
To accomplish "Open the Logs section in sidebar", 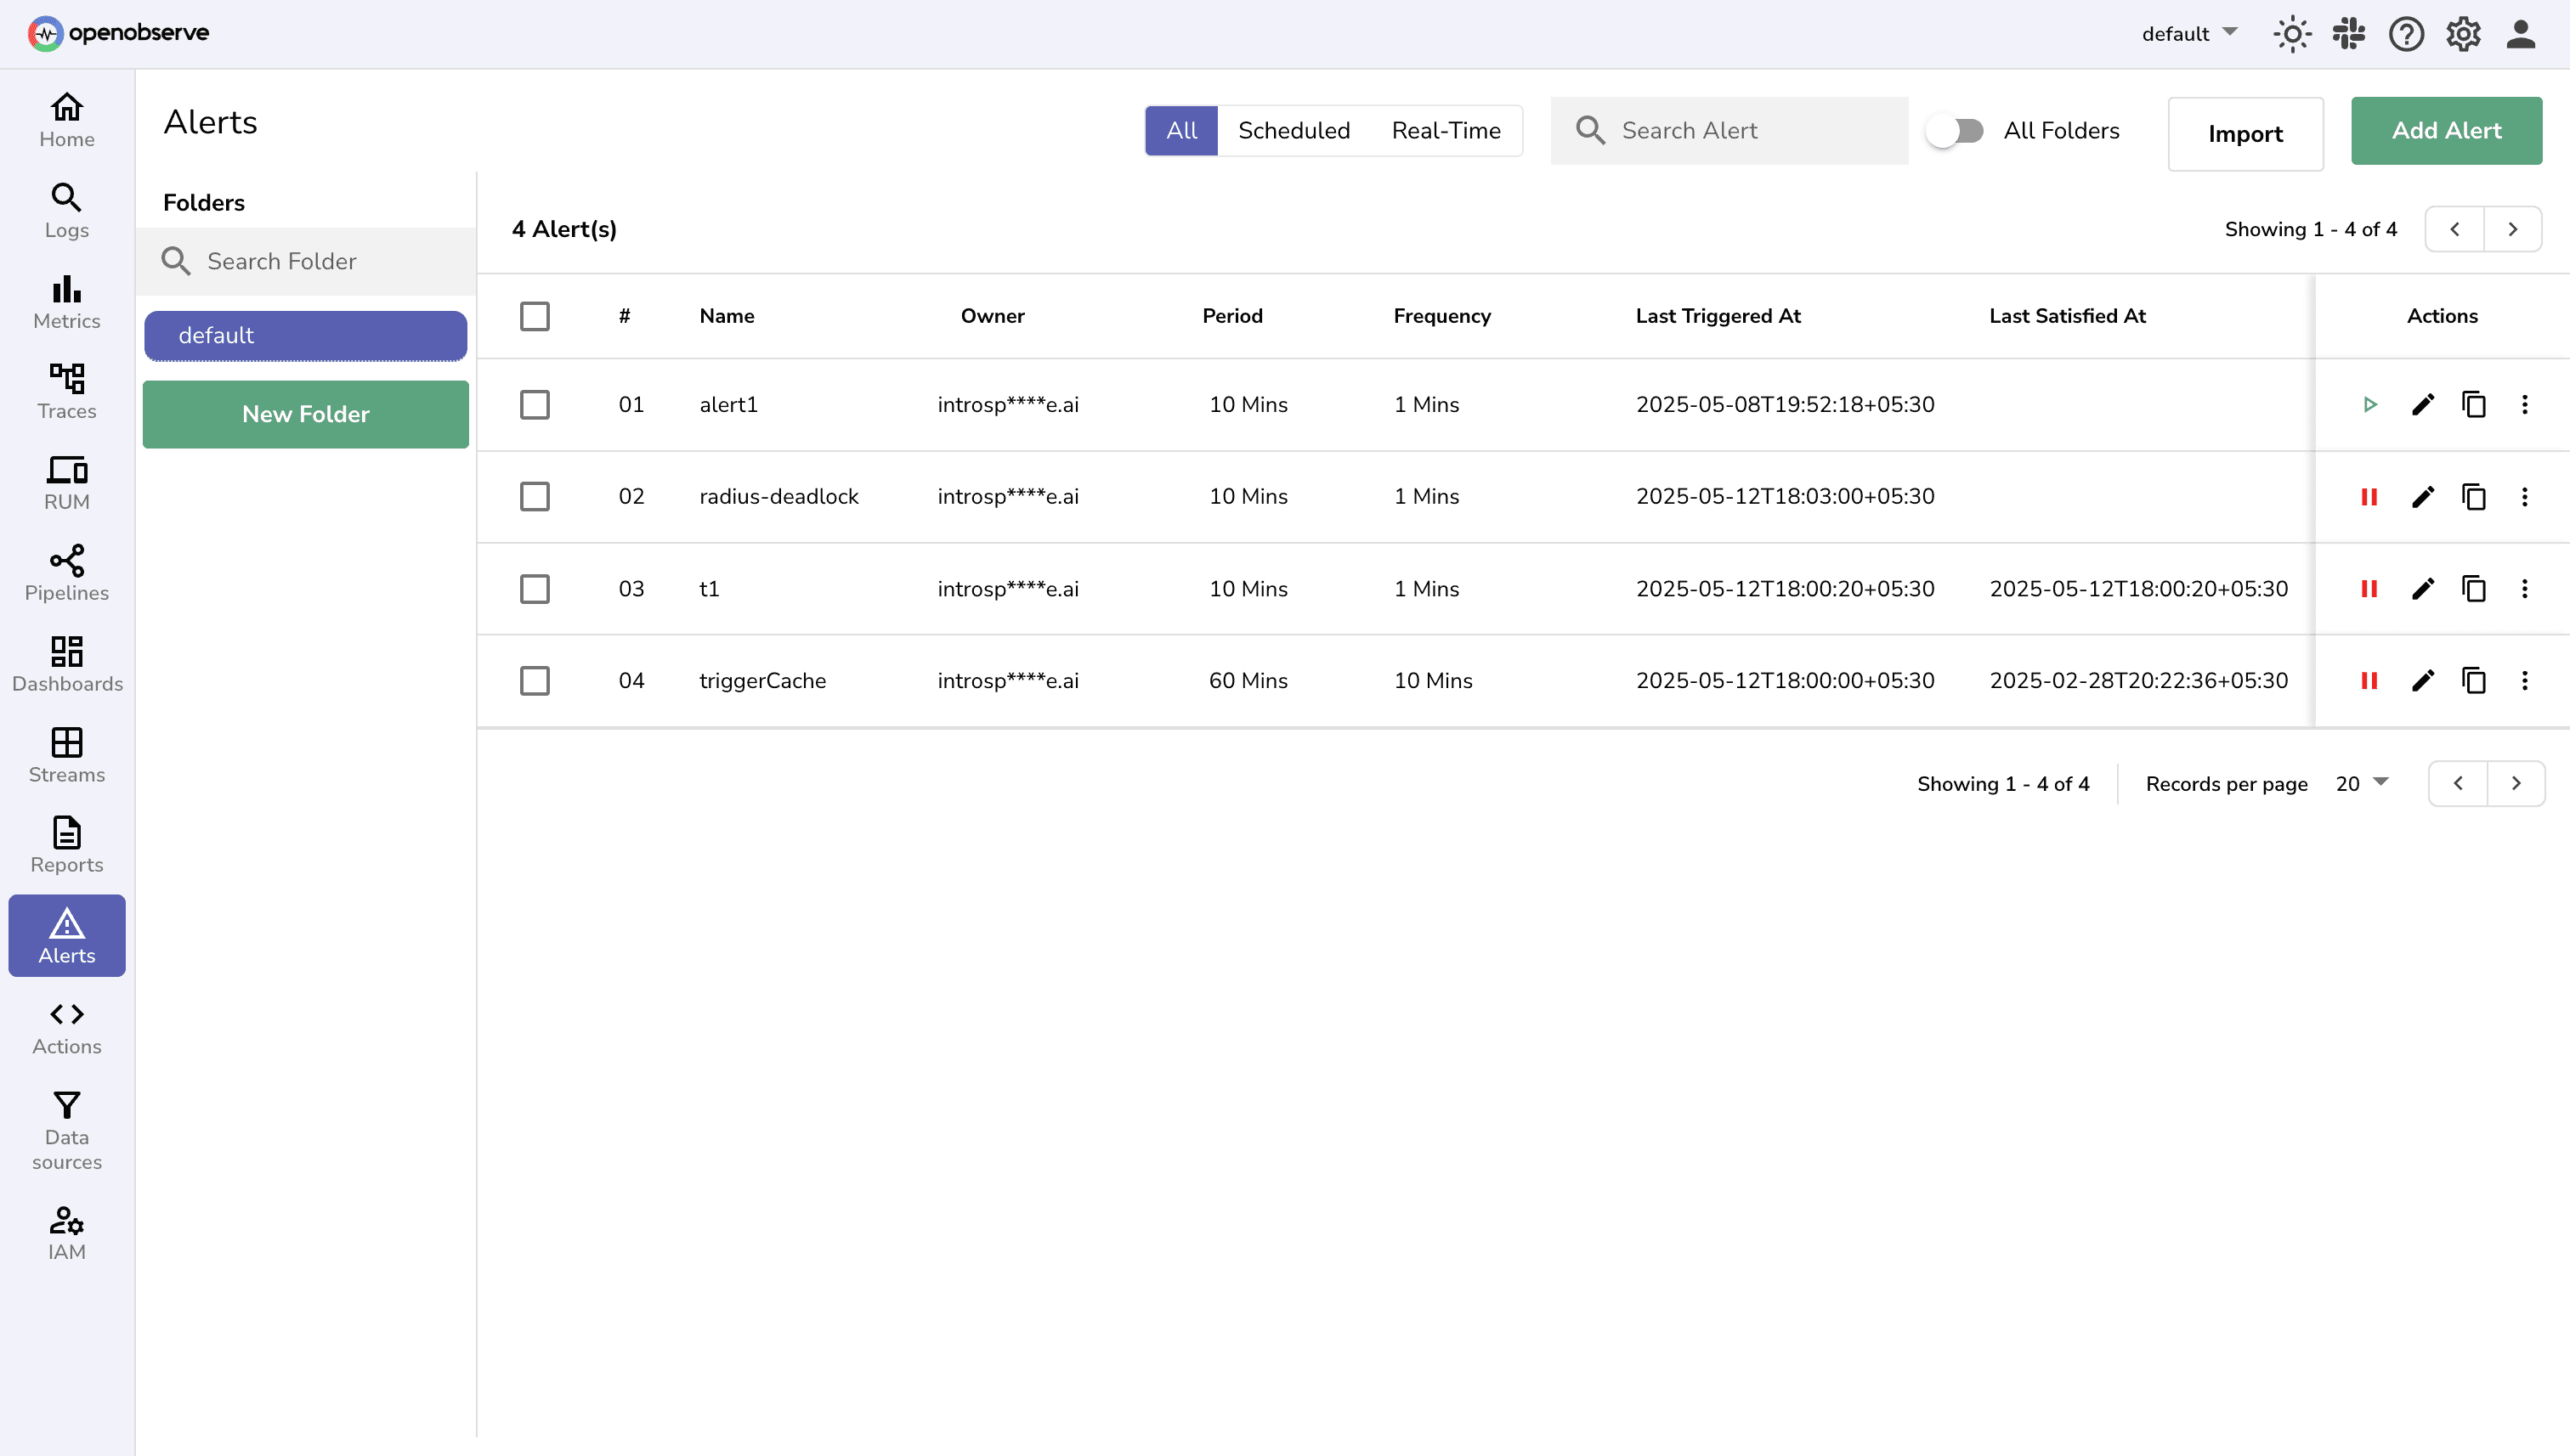I will pyautogui.click(x=66, y=210).
